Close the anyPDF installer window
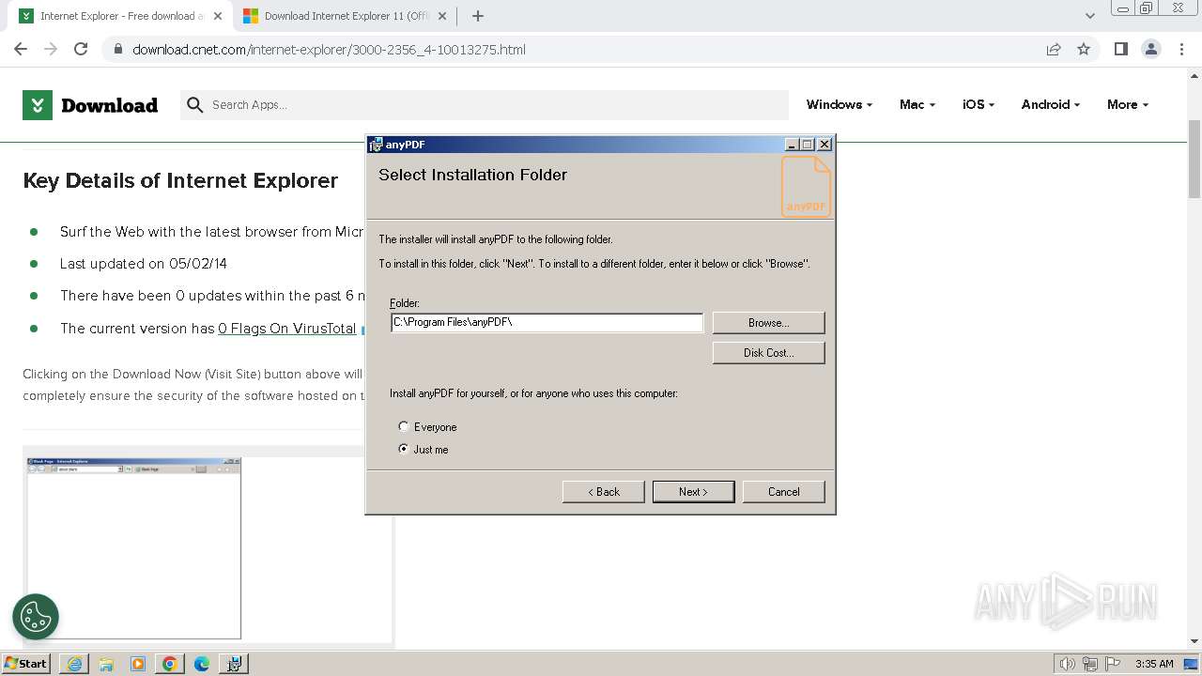Screen dimensions: 1202x676 click(x=824, y=145)
